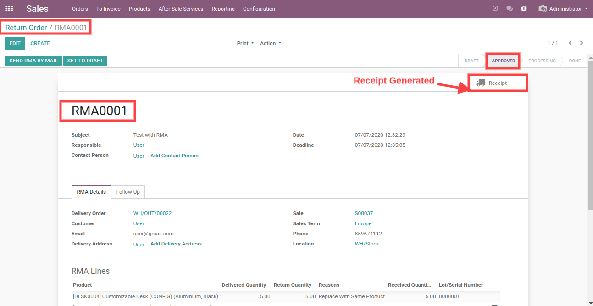Sort by the Product column header
This screenshot has height=306, width=593.
[x=83, y=285]
